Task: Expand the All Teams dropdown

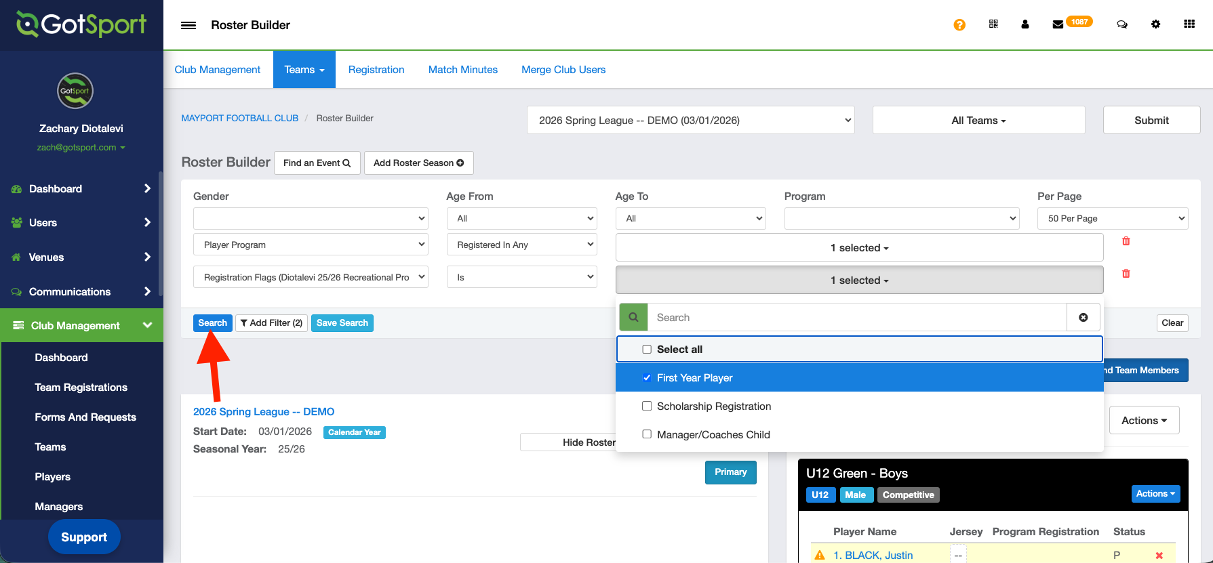Action: tap(978, 121)
